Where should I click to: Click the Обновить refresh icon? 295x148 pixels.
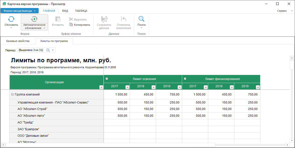coord(11,19)
